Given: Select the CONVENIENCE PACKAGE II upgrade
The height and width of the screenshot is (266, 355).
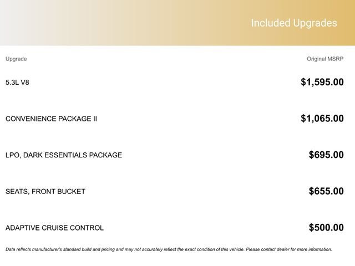Looking at the screenshot, I should pos(51,119).
